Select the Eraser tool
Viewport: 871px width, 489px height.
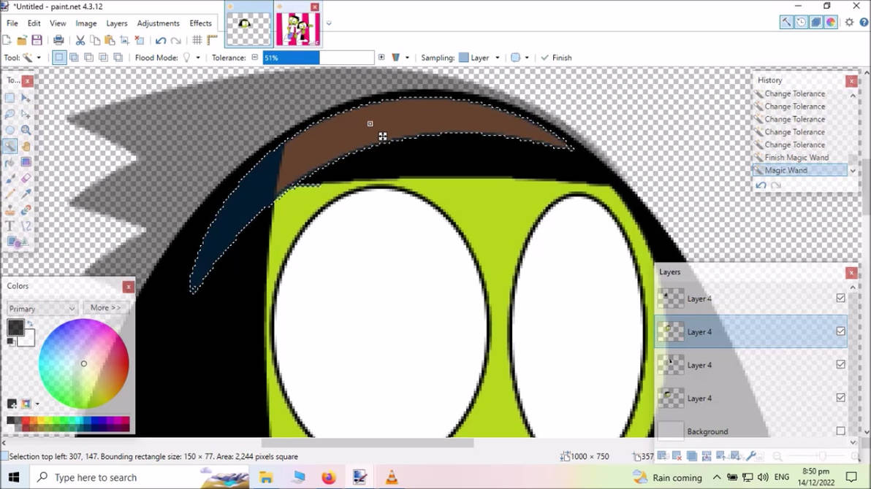[26, 178]
